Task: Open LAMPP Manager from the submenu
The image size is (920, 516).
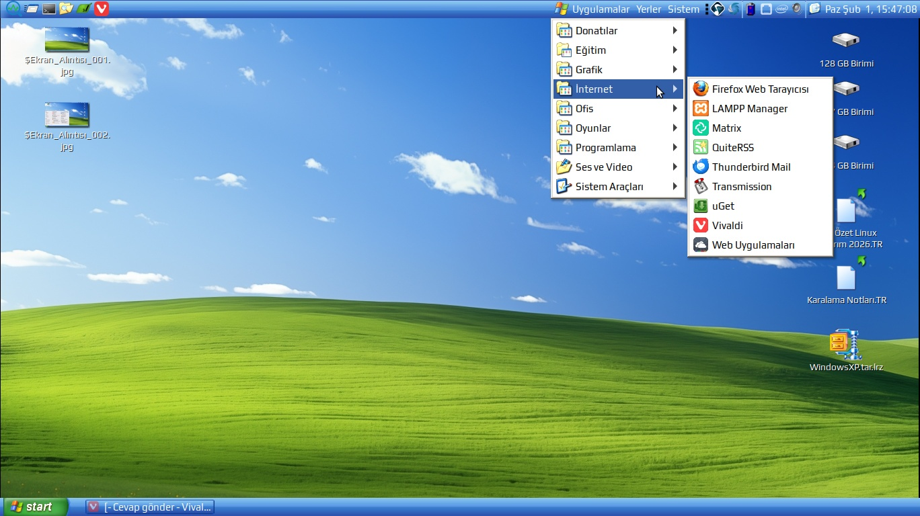Action: [760, 108]
